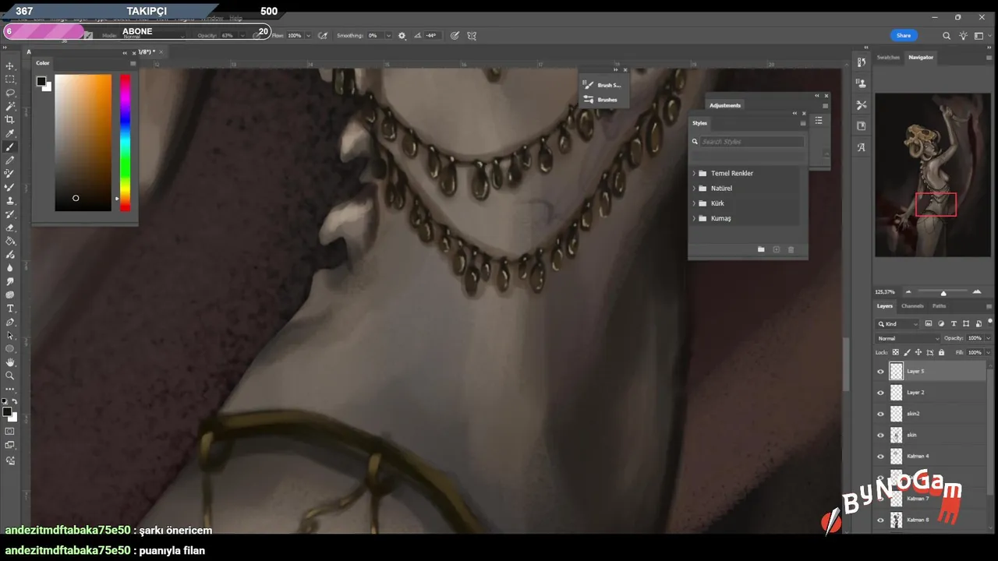Select the Eyedropper tool
The image size is (998, 561).
(x=10, y=133)
